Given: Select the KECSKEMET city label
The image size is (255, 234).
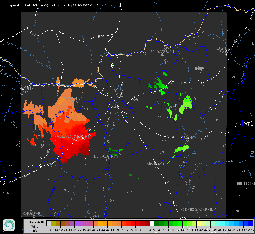Looking at the screenshot, I should pos(157,163).
